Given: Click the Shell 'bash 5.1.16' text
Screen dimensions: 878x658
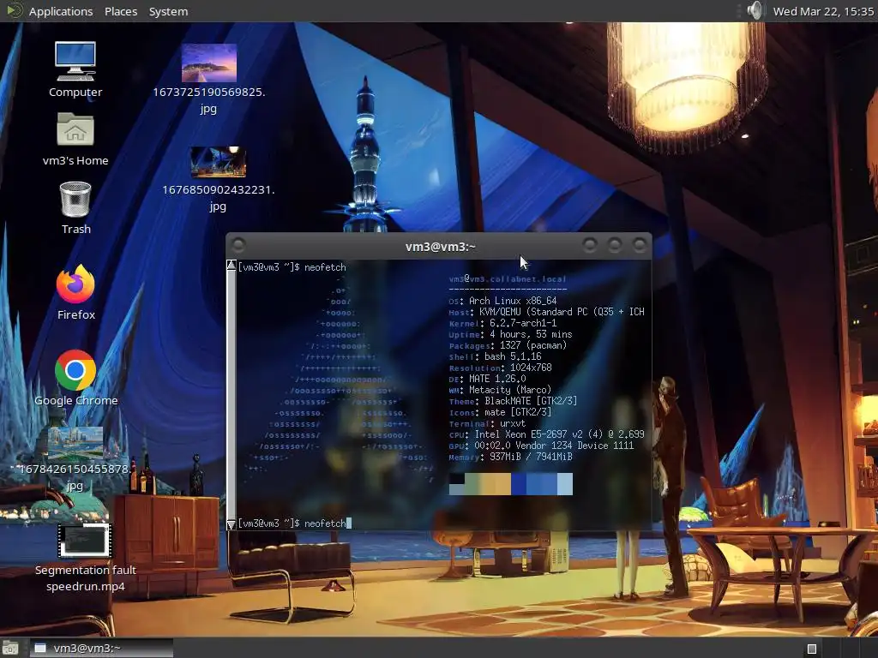Looking at the screenshot, I should (x=513, y=356).
